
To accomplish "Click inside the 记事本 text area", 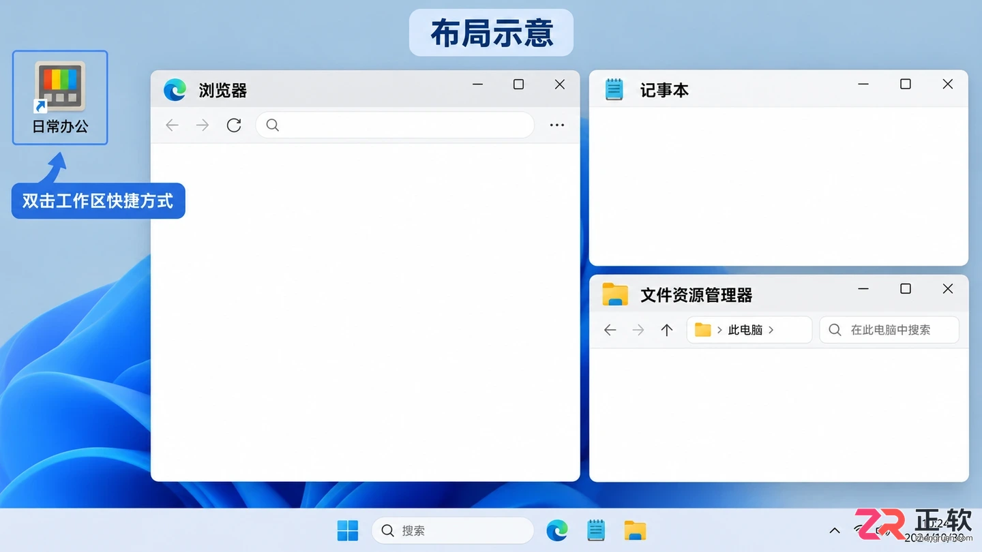I will pyautogui.click(x=779, y=186).
